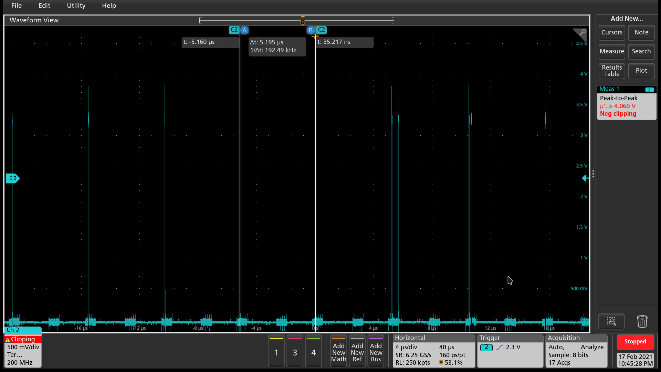The image size is (661, 372).
Task: Click the trigger level arrow indicator
Action: pos(585,178)
